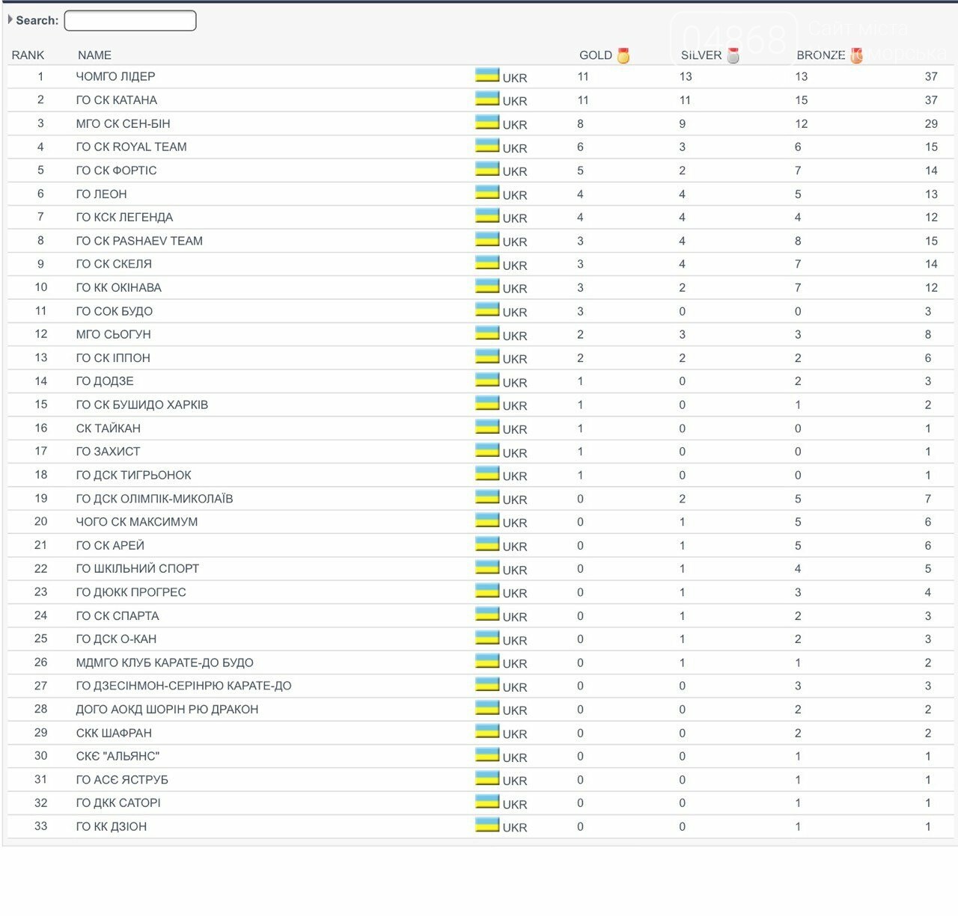Click the Ukraine flag for ГО ШКІЛЬНИЙ СПОРТ
This screenshot has width=958, height=916.
[487, 567]
